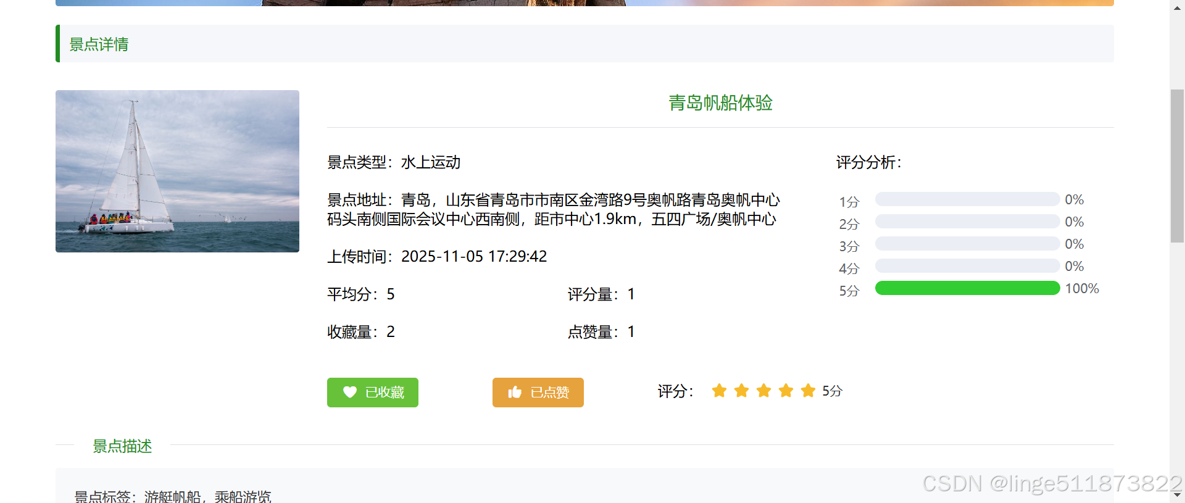Viewport: 1185px width, 503px height.
Task: Click the 100% percentage label
Action: pos(1082,288)
